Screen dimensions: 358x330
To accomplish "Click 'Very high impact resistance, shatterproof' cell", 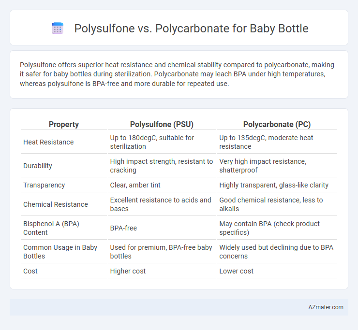I will [277, 166].
